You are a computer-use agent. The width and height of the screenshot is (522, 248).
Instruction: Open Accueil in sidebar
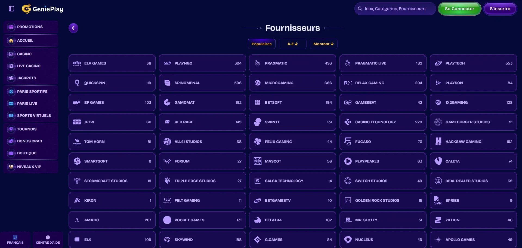click(31, 40)
